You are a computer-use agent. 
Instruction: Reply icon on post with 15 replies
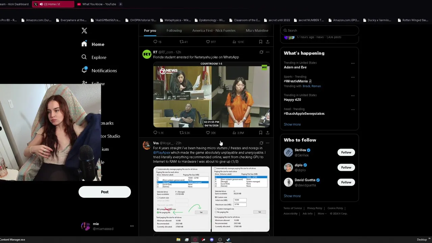[155, 42]
